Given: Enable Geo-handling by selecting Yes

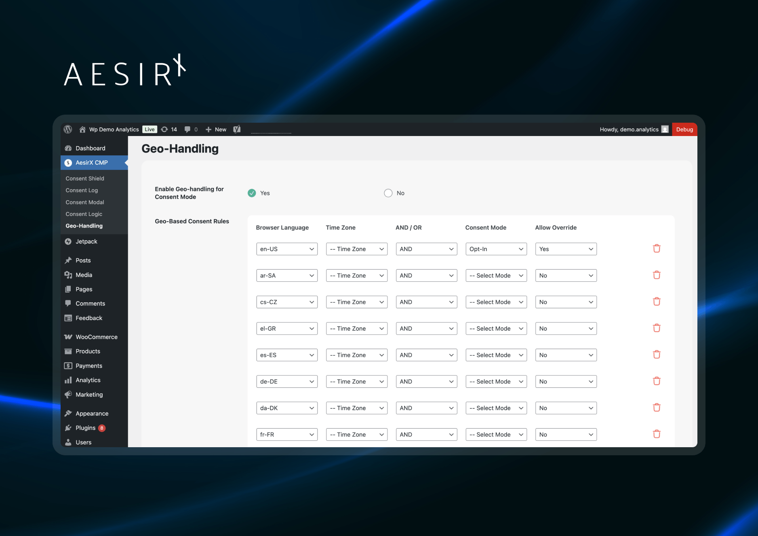Looking at the screenshot, I should pyautogui.click(x=252, y=193).
